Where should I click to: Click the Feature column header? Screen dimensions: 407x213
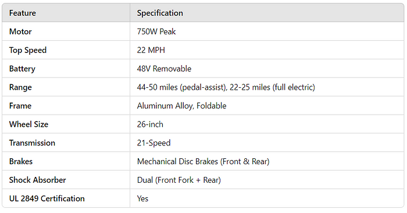tap(23, 13)
